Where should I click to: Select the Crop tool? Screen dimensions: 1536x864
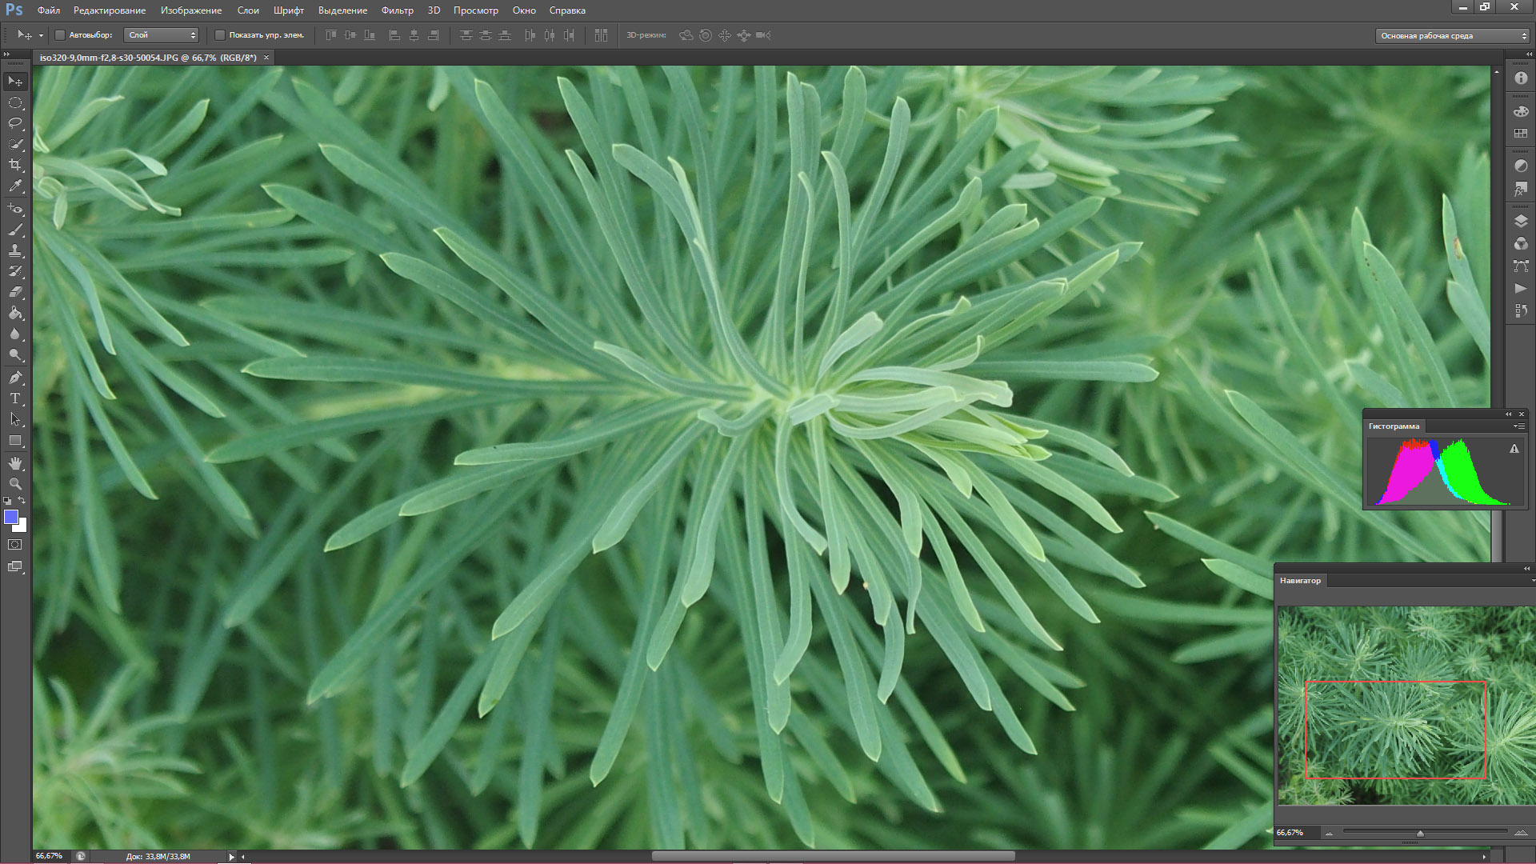(15, 165)
